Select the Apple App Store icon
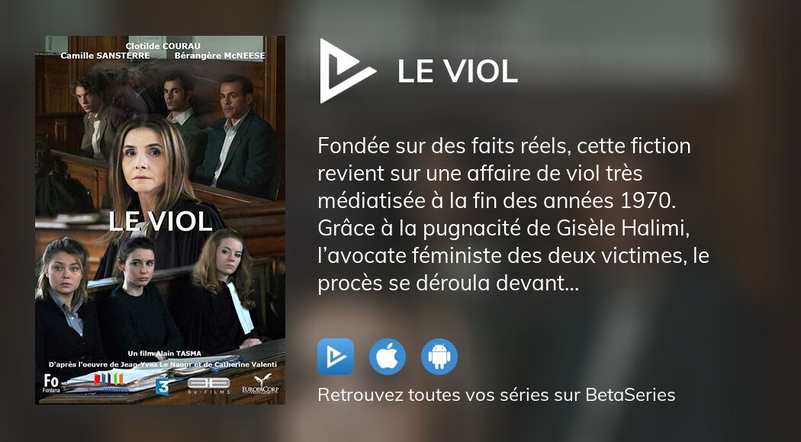The height and width of the screenshot is (442, 801). 388,357
